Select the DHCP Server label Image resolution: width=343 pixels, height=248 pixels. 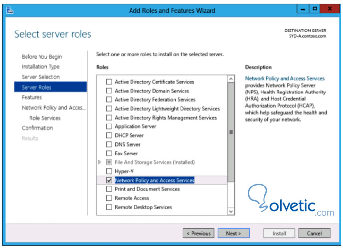click(x=129, y=135)
